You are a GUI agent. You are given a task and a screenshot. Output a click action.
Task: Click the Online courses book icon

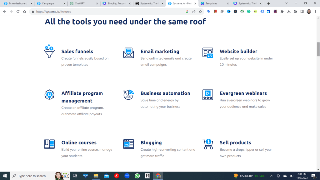[49, 144]
